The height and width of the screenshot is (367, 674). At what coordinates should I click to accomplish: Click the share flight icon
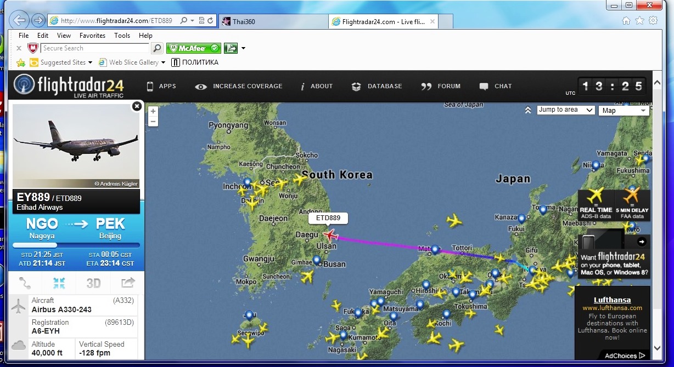[127, 283]
